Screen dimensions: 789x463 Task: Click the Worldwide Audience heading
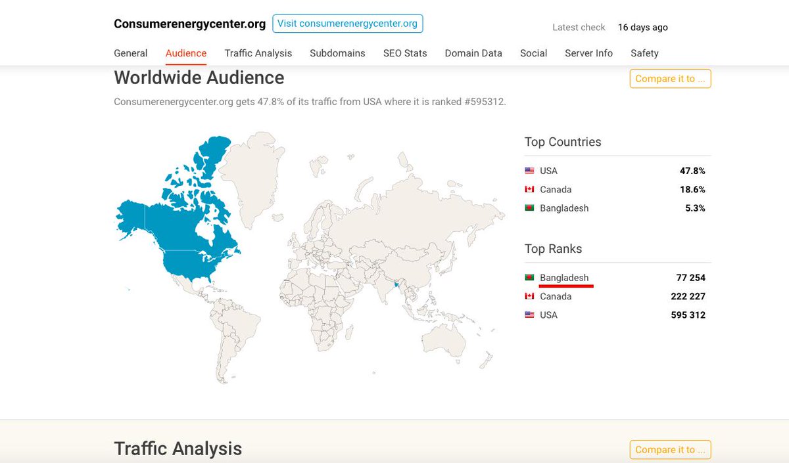[x=199, y=77]
